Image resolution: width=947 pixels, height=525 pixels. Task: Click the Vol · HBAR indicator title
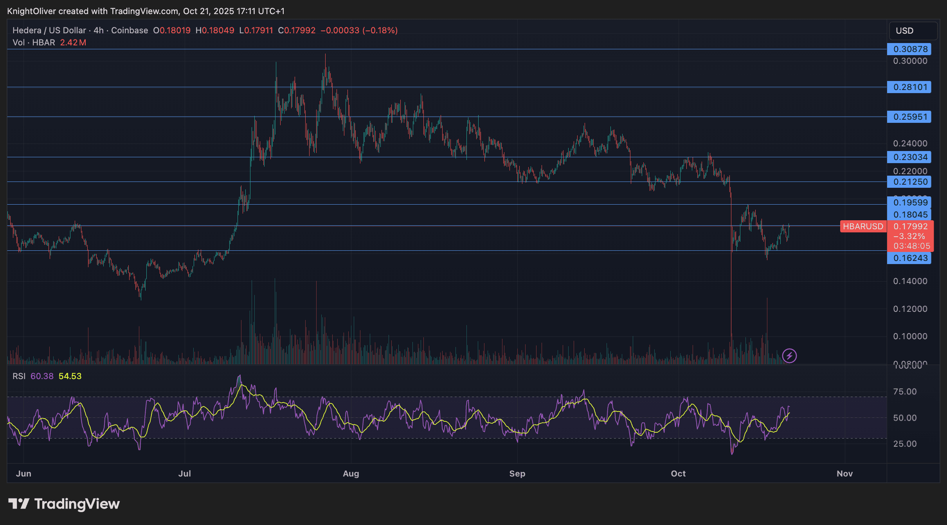tap(34, 42)
